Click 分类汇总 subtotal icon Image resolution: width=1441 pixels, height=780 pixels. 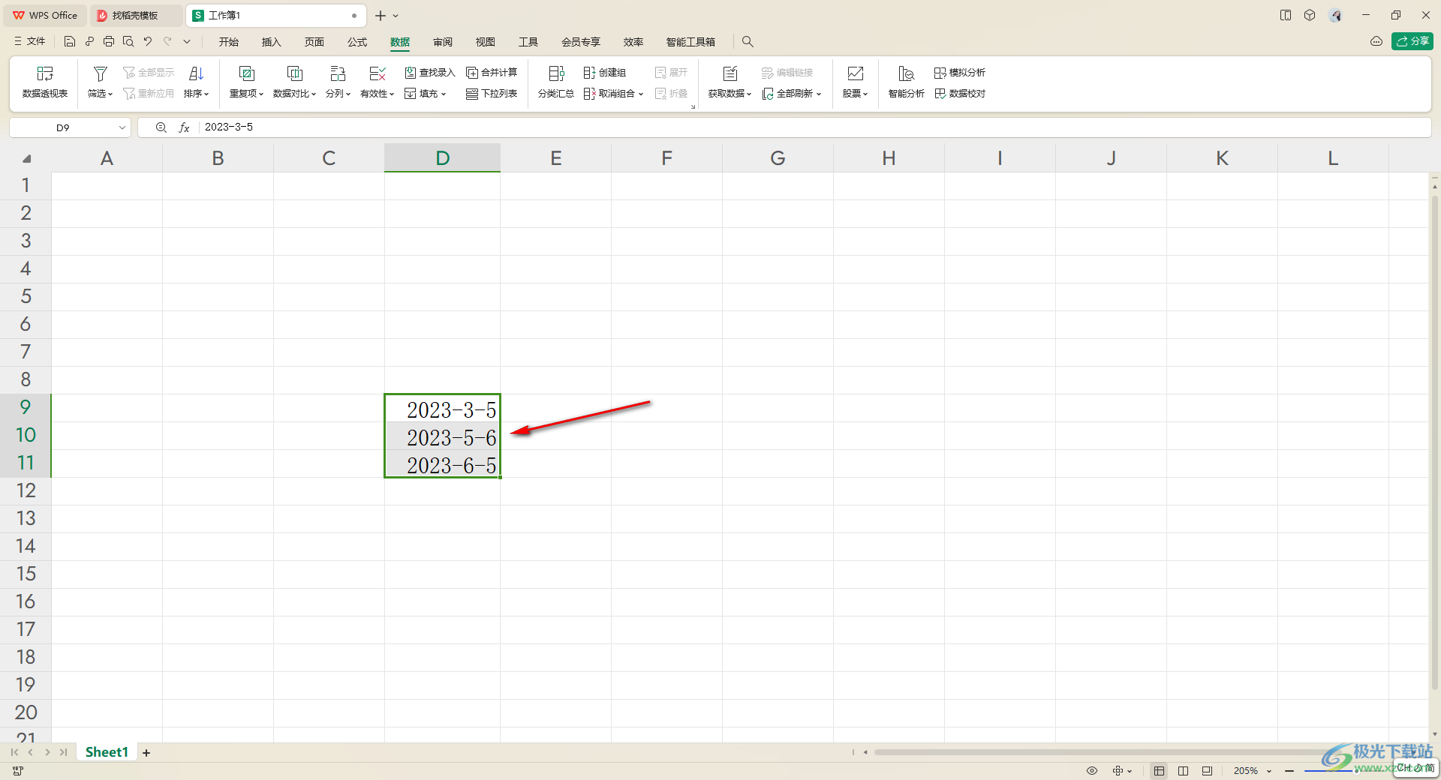(x=556, y=73)
